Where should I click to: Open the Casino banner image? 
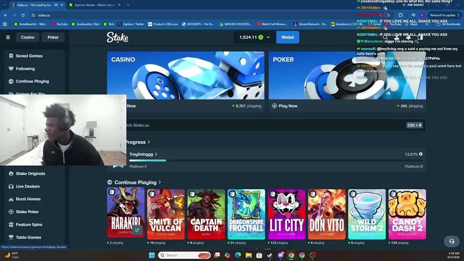(x=186, y=76)
